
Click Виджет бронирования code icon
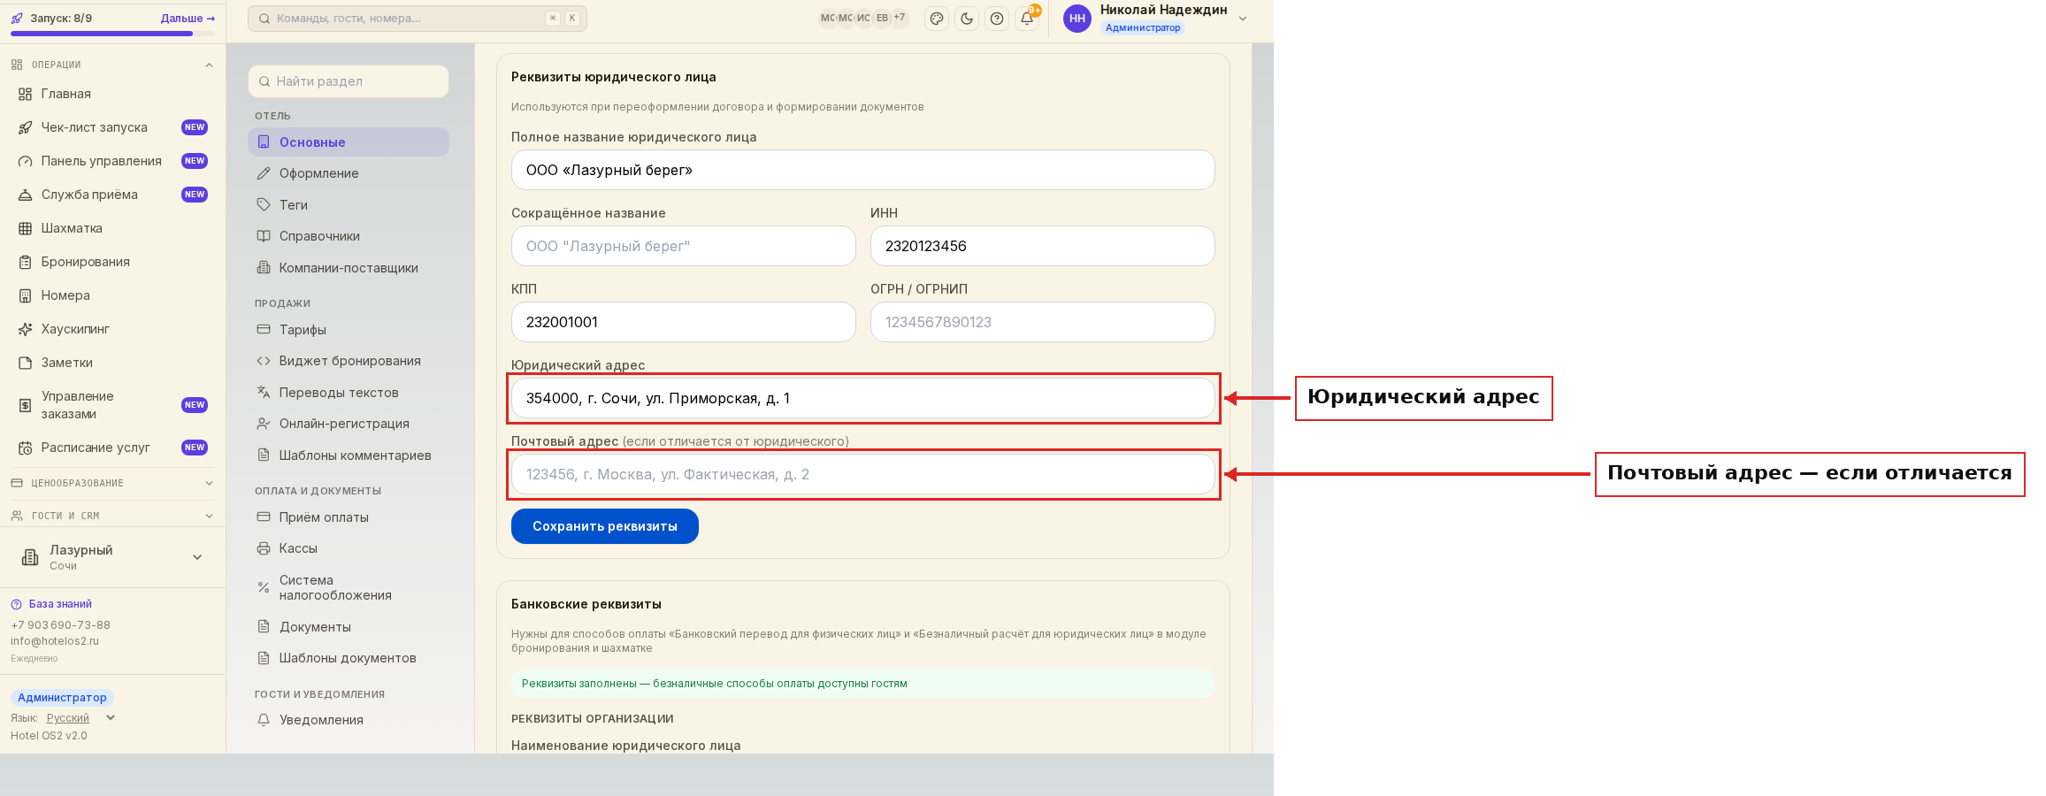click(x=264, y=361)
